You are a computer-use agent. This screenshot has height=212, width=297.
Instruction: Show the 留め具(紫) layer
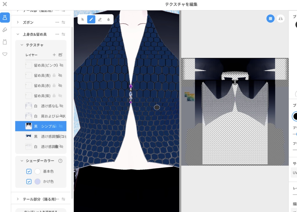click(x=60, y=96)
